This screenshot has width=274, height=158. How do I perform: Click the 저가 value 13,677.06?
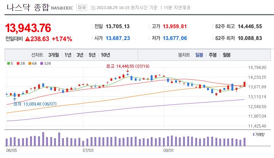pos(175,38)
